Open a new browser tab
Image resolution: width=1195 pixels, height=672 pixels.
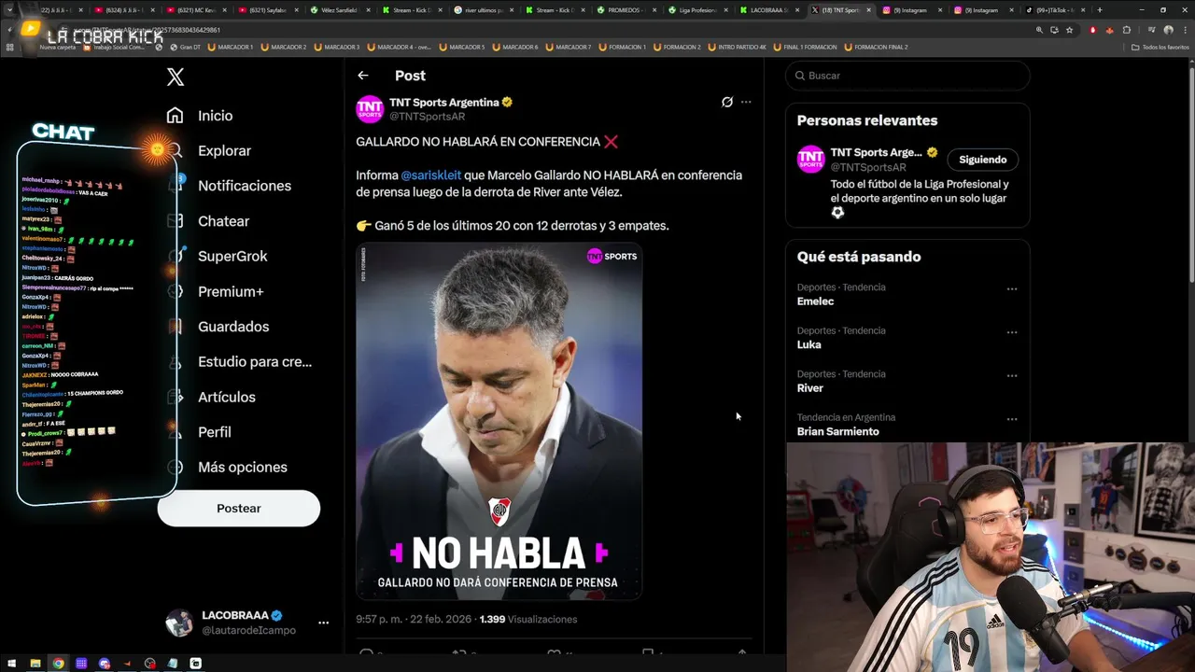(x=1100, y=10)
